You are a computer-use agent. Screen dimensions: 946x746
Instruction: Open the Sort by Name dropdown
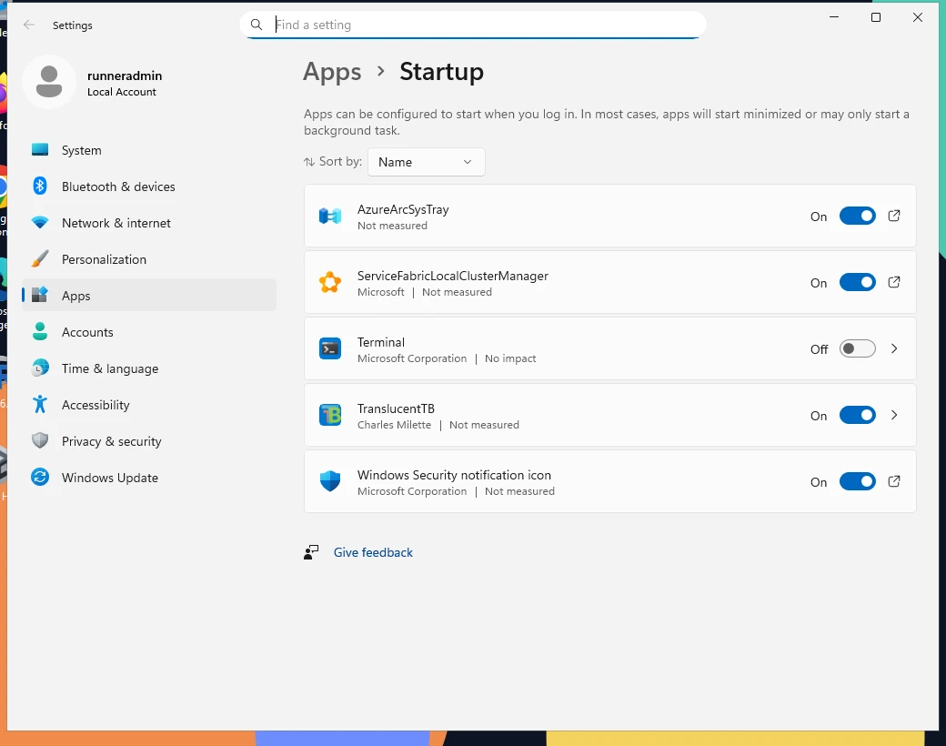(426, 162)
